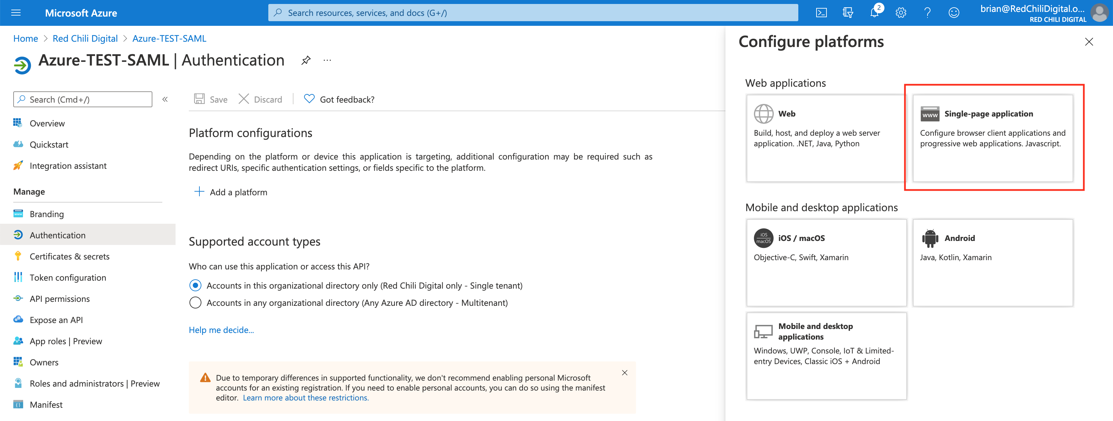Open the help question mark

point(927,13)
